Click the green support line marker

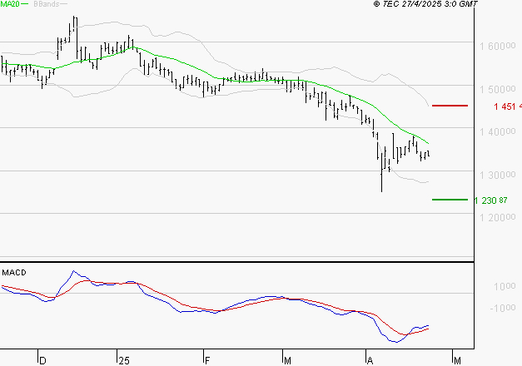tap(450, 200)
